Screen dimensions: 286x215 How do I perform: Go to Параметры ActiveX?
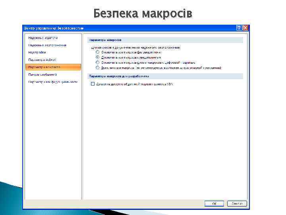pyautogui.click(x=42, y=60)
